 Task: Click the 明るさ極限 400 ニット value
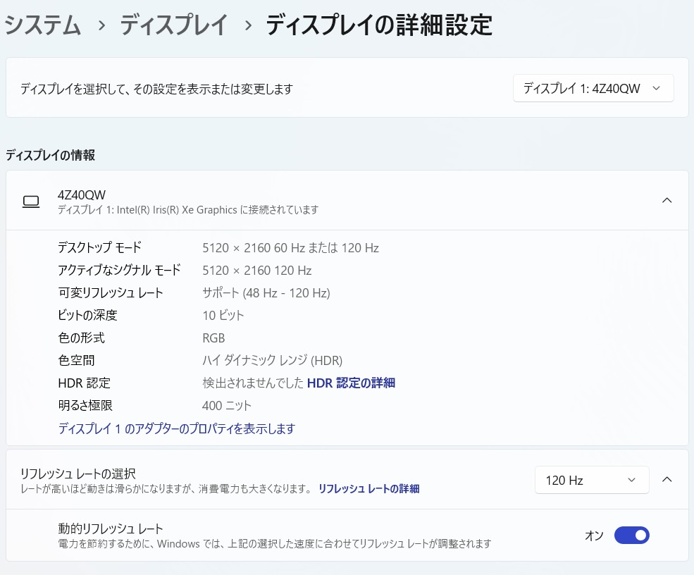tap(226, 406)
